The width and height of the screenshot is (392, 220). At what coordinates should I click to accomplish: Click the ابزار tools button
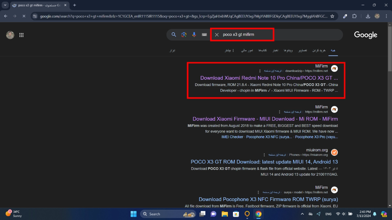point(172,51)
